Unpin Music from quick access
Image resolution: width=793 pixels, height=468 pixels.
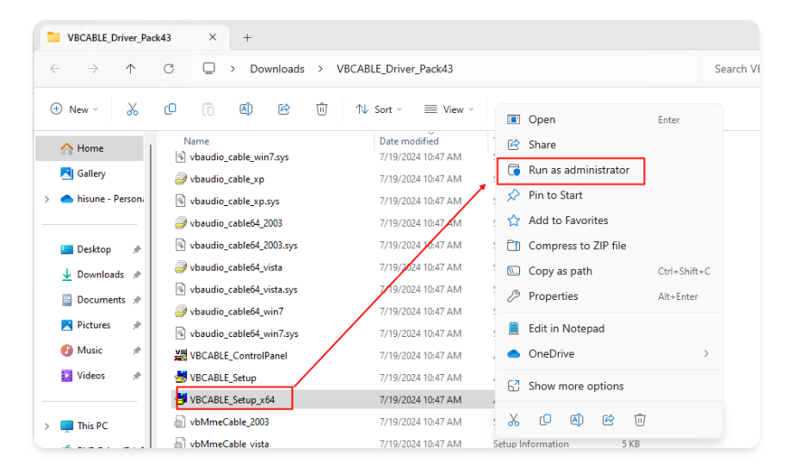137,351
